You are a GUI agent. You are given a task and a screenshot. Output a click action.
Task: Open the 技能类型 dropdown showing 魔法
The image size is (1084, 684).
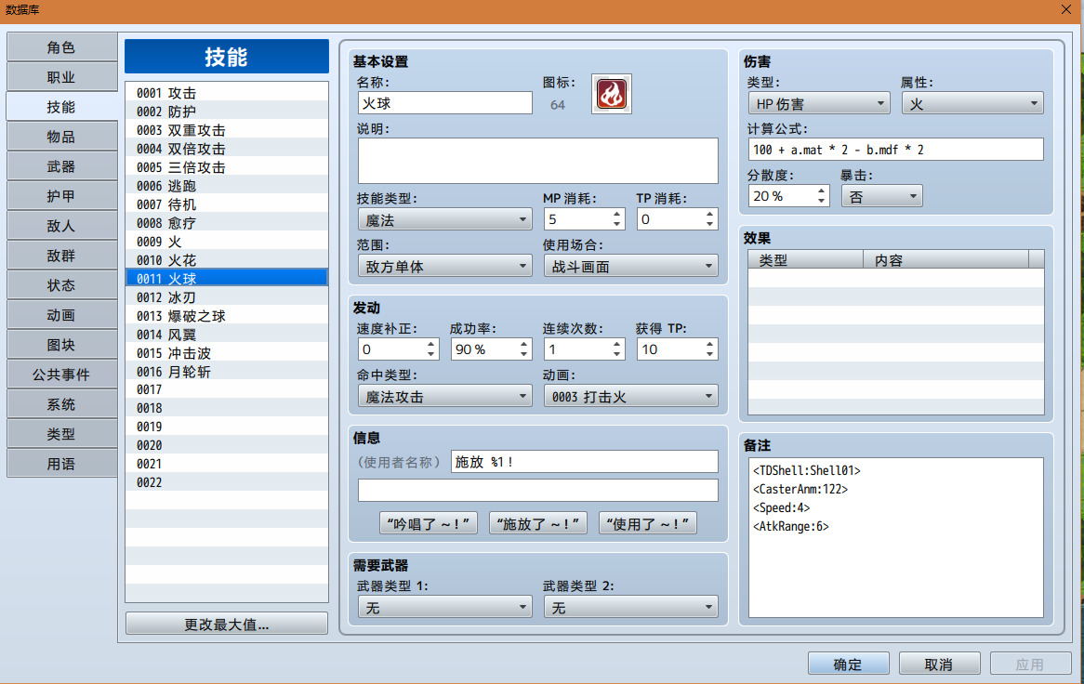(x=444, y=219)
